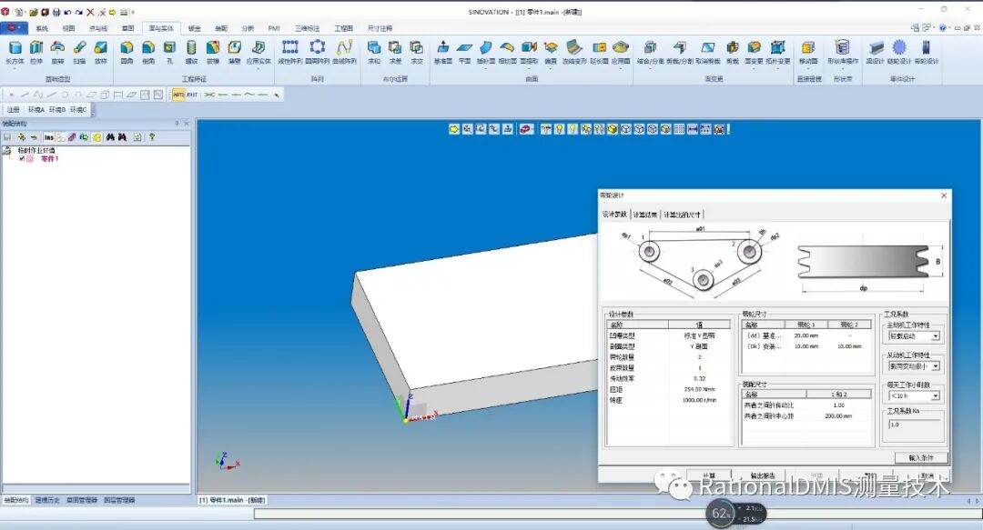Screen dimensions: 983x530
Task: Select the 求交 boolean intersect tool
Action: pos(416,52)
